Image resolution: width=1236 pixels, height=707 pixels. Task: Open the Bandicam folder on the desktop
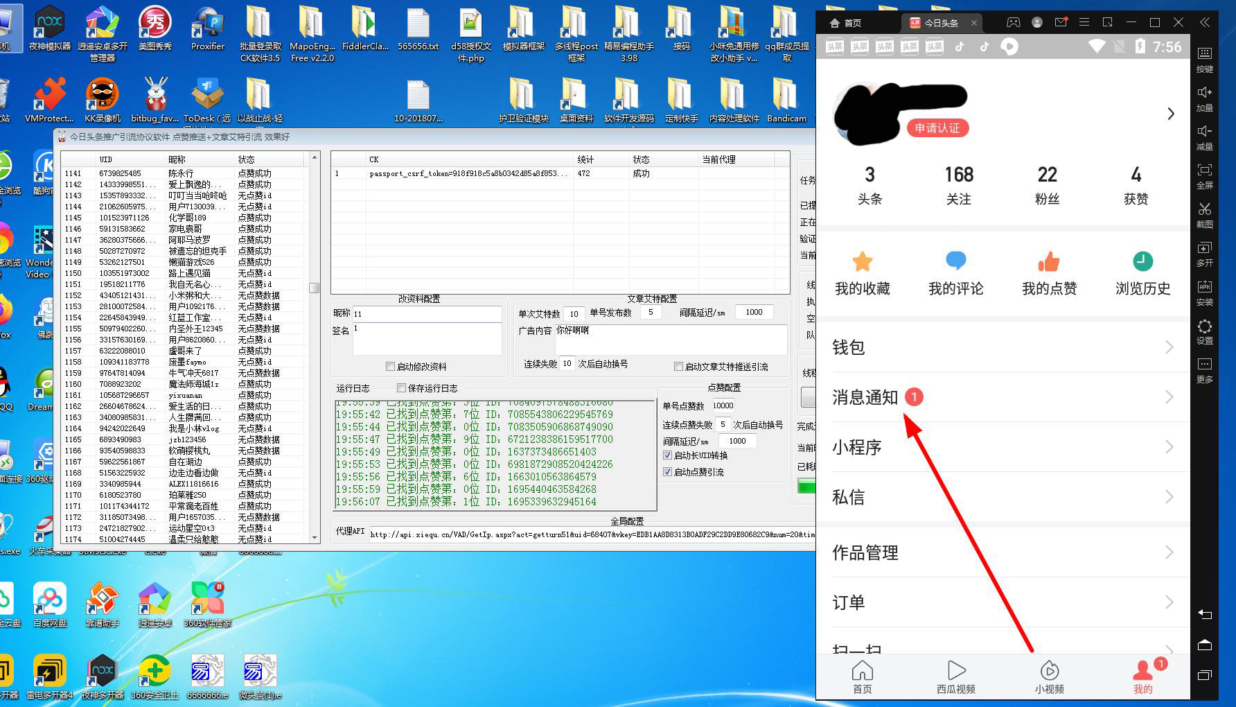click(x=786, y=100)
